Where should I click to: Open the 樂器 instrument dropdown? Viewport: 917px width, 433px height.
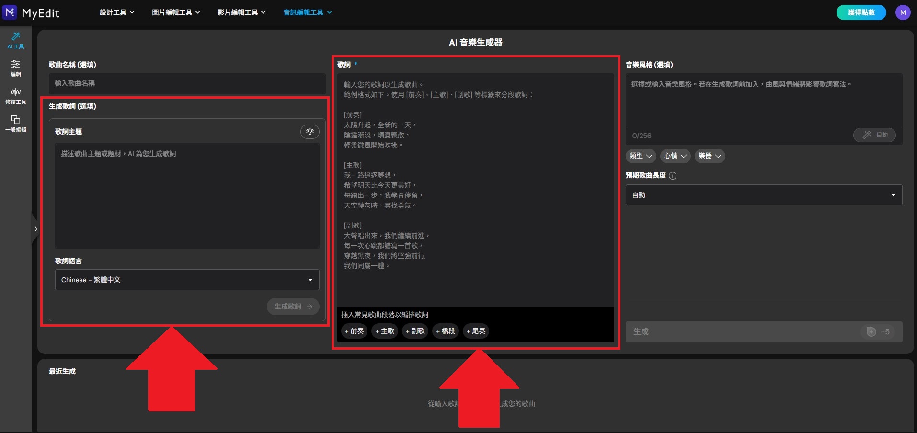tap(710, 156)
